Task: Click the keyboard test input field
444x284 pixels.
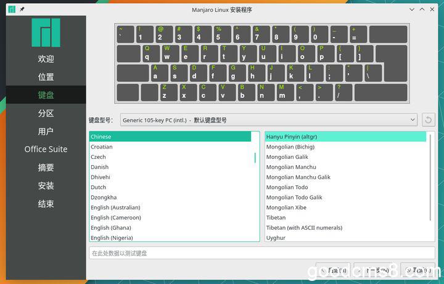Action: tap(262, 253)
